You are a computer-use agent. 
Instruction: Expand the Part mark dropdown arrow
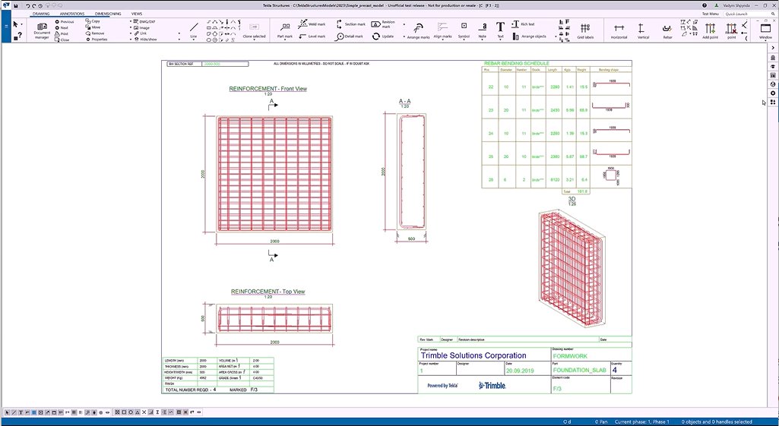click(285, 39)
